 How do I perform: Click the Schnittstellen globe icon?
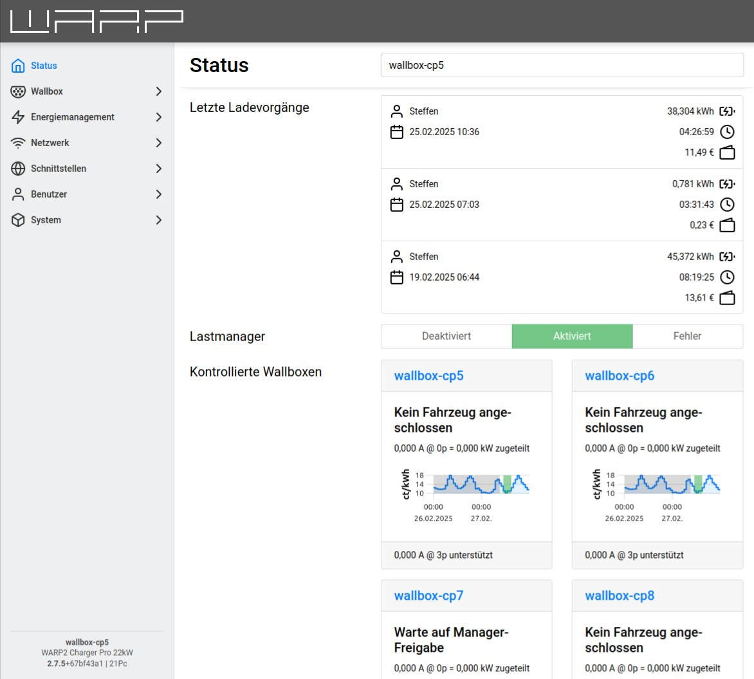tap(18, 169)
